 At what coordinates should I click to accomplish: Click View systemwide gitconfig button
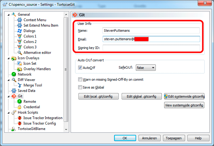[184, 105]
